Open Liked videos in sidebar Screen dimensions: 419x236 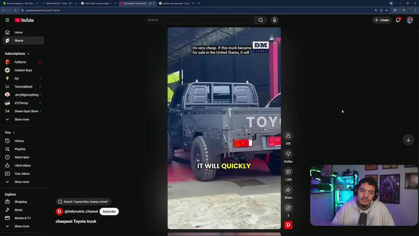coord(23,166)
